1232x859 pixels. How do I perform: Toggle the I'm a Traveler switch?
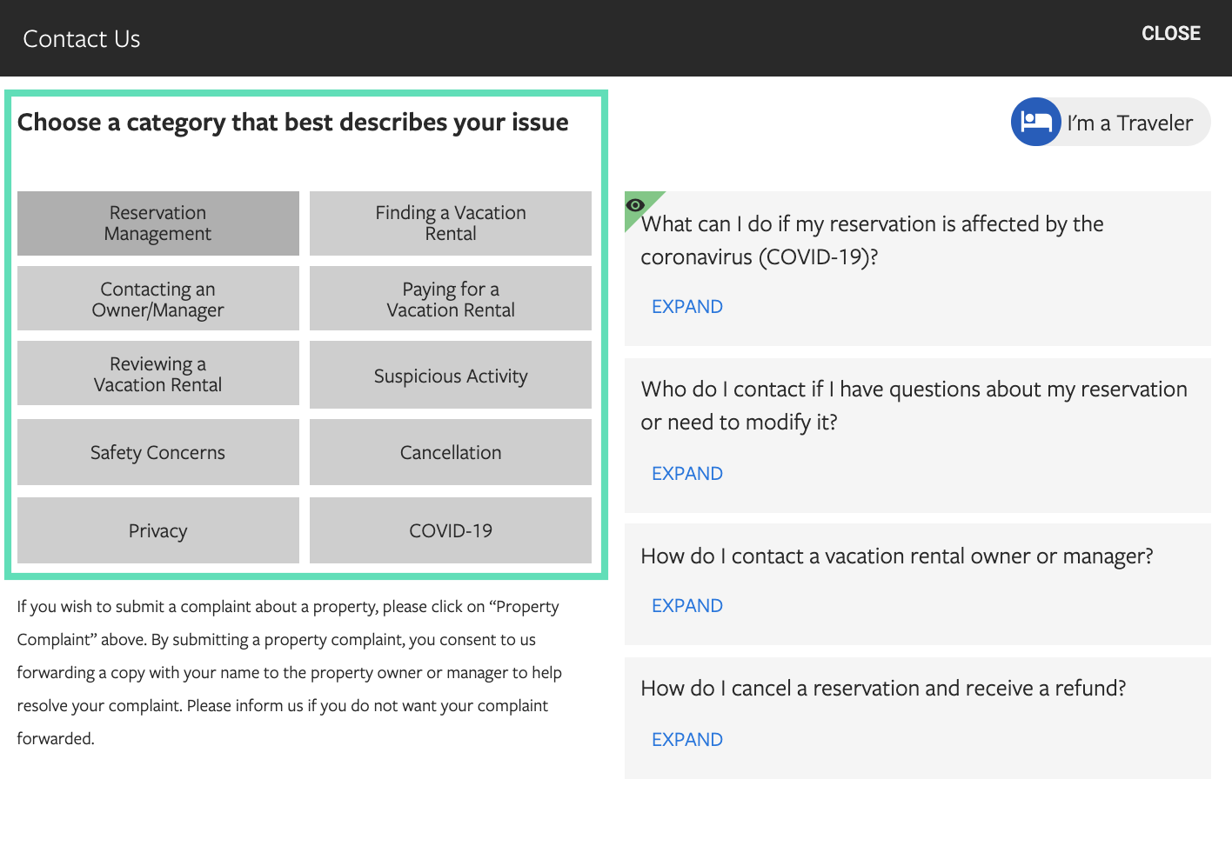(1110, 122)
